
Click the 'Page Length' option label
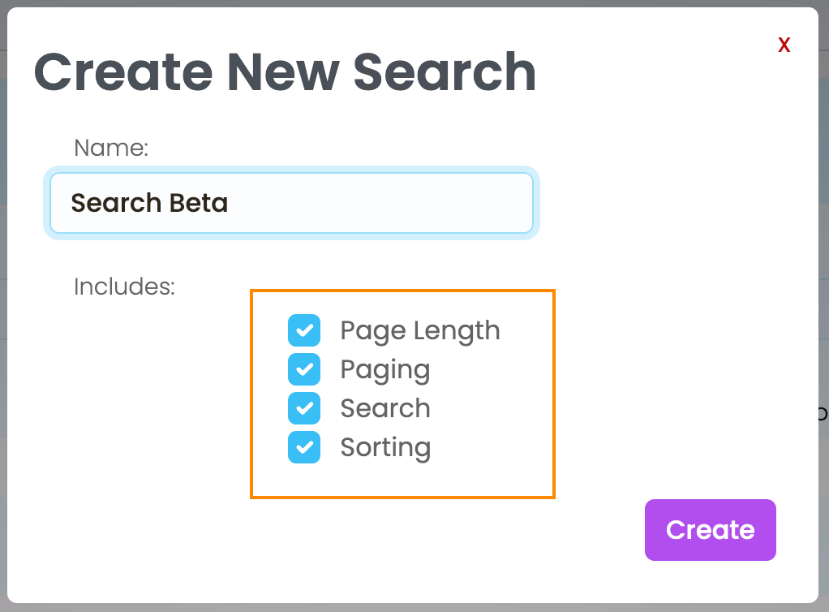click(419, 330)
